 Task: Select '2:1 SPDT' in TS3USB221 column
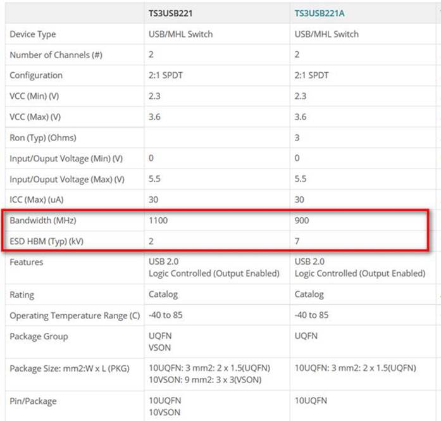[x=166, y=75]
